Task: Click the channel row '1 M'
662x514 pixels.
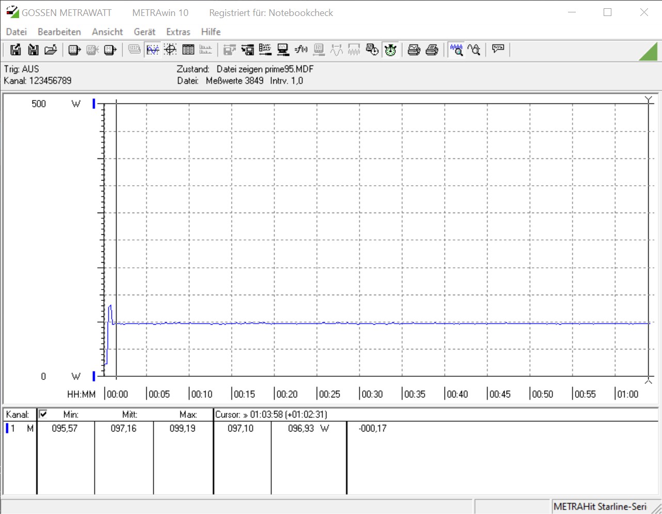Action: [x=20, y=428]
